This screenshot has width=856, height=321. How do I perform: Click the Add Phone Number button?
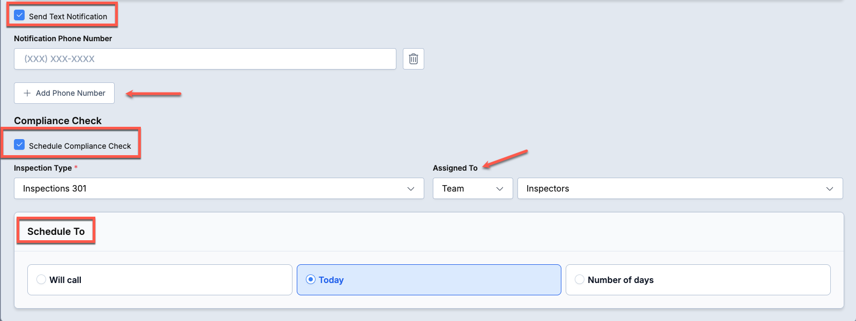(64, 93)
